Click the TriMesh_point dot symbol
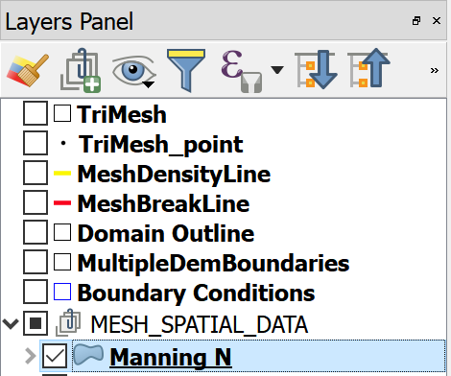451x376 pixels. [x=63, y=143]
